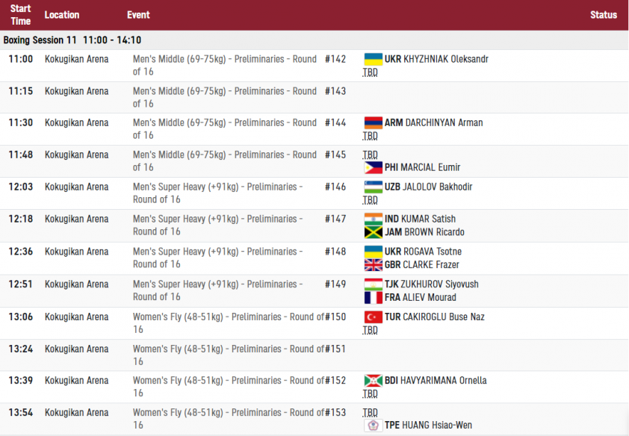Image resolution: width=629 pixels, height=436 pixels.
Task: Click the Philippines flag beside MARCIAL Eumir
Action: (x=373, y=167)
